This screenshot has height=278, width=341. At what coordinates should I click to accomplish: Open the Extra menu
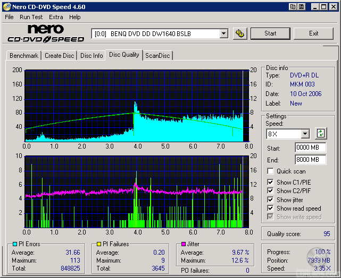56,17
